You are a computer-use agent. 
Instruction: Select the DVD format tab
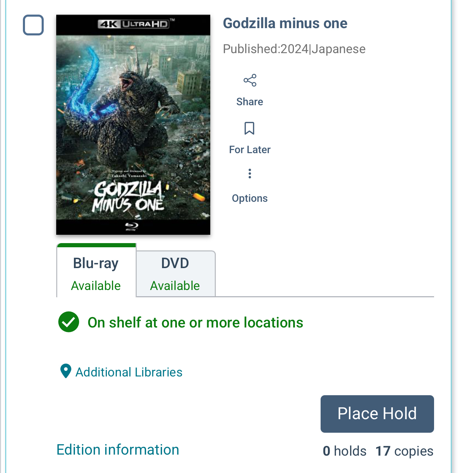(175, 274)
